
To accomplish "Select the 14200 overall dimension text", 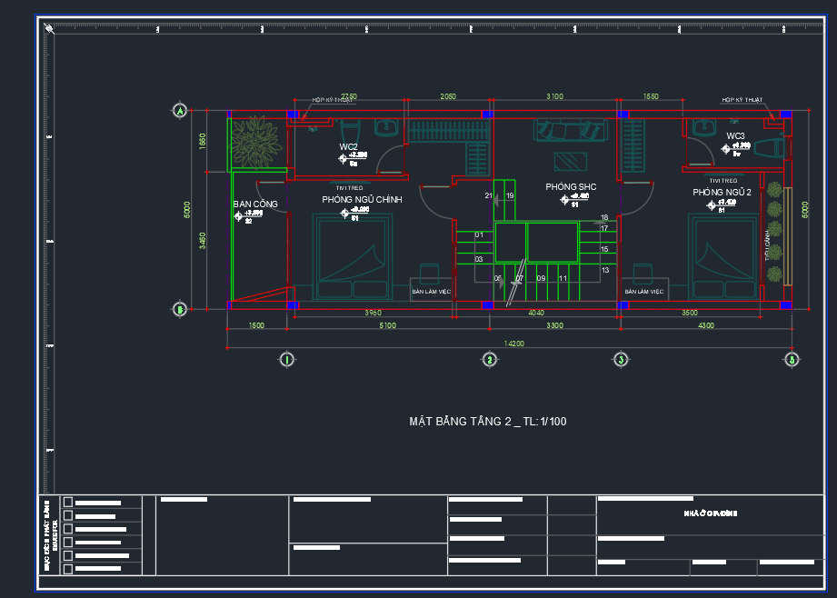I will pos(513,343).
